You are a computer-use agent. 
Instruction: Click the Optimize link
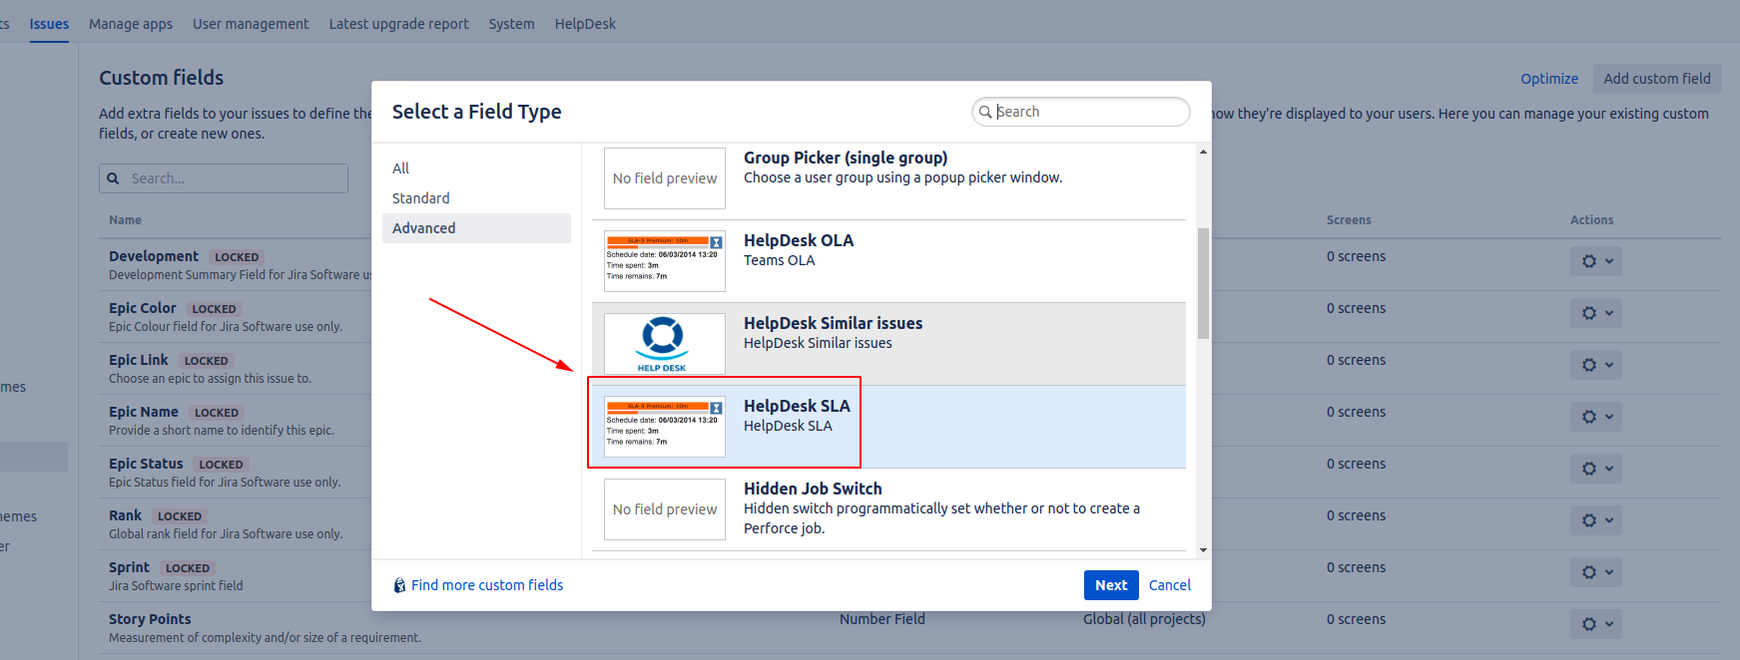[1549, 79]
